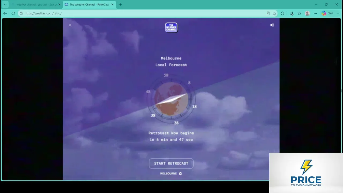Image resolution: width=343 pixels, height=193 pixels.
Task: Click the compass number 38
Action: coord(153,116)
